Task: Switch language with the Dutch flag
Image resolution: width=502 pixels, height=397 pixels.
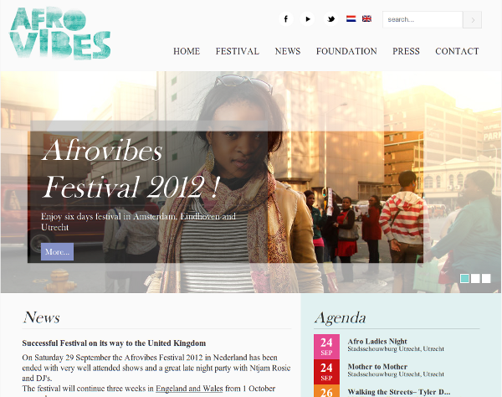Action: (351, 19)
